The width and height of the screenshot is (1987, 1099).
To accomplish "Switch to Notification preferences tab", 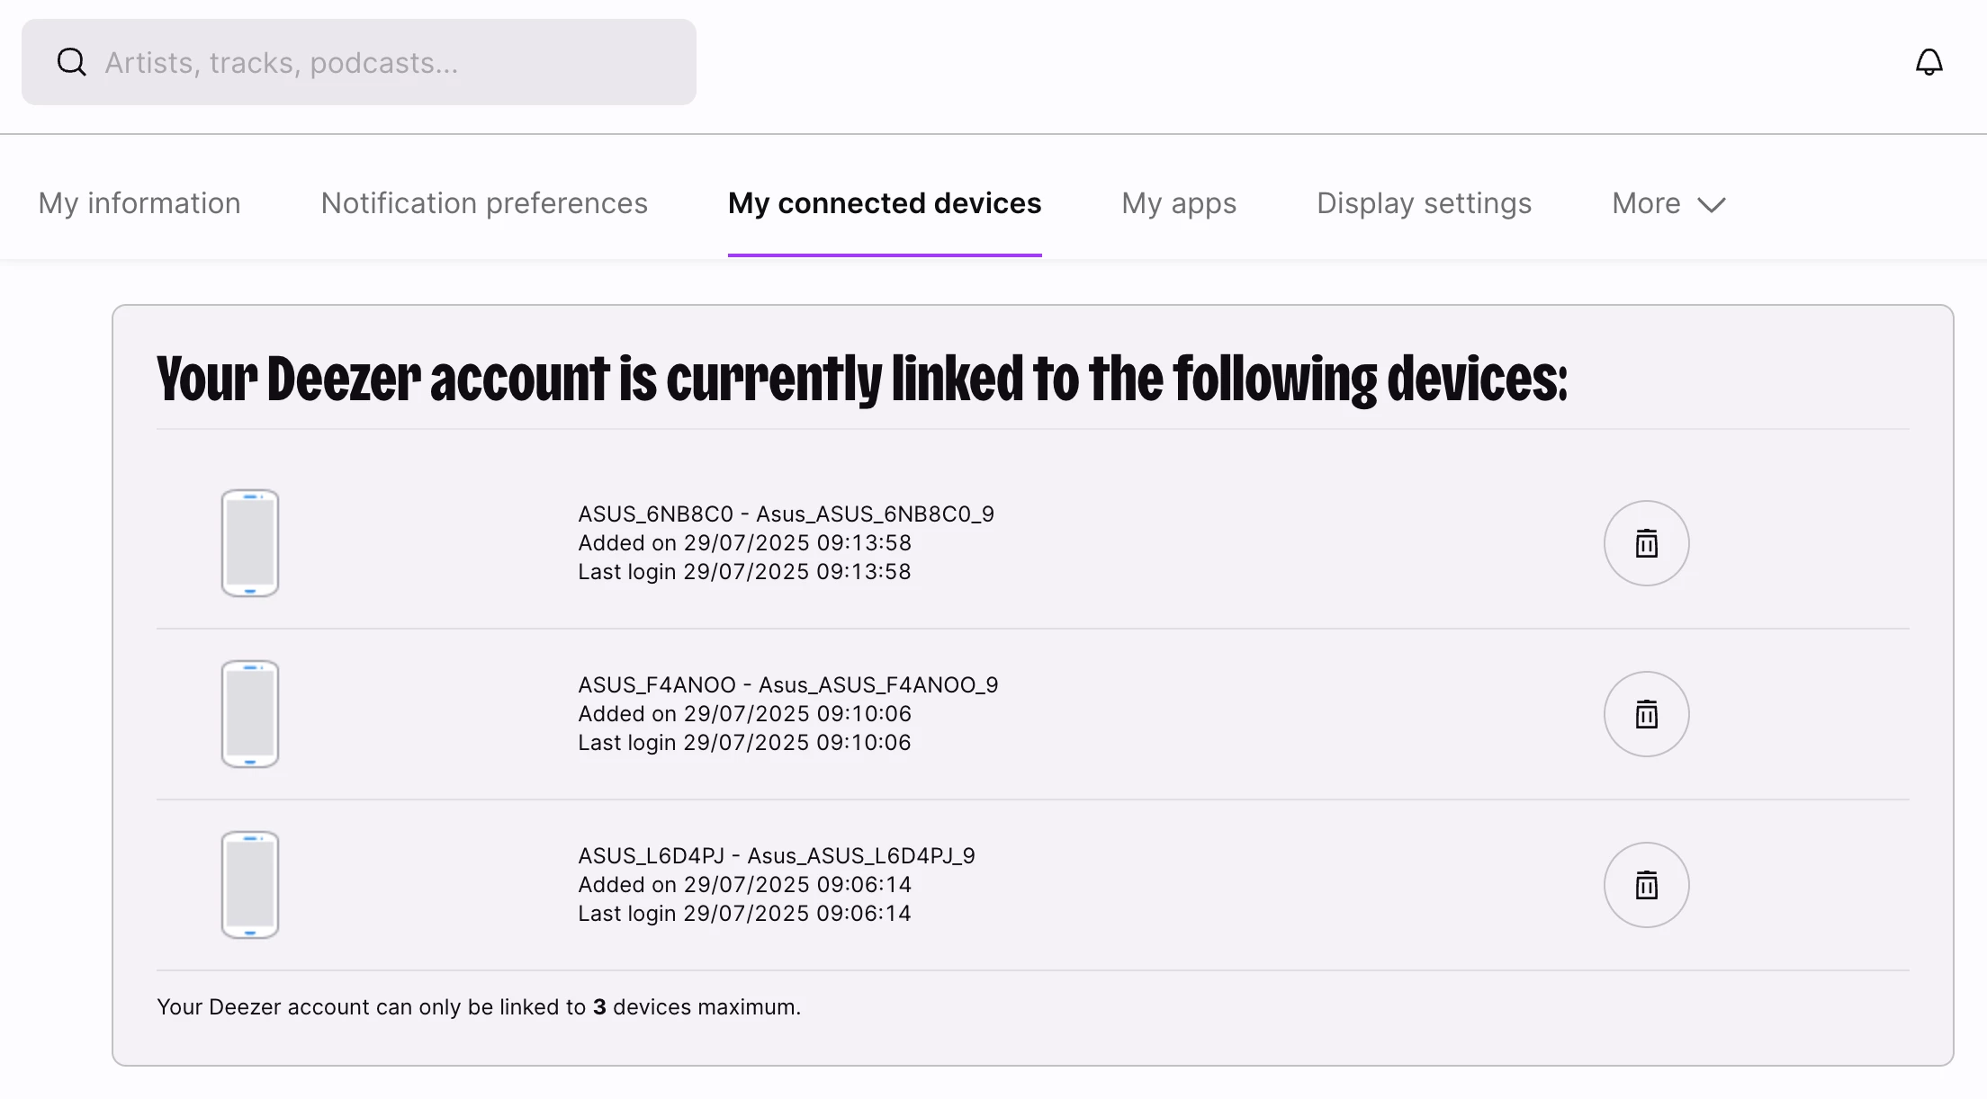I will click(x=484, y=203).
